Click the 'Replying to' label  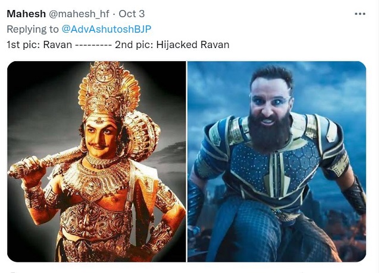point(33,29)
